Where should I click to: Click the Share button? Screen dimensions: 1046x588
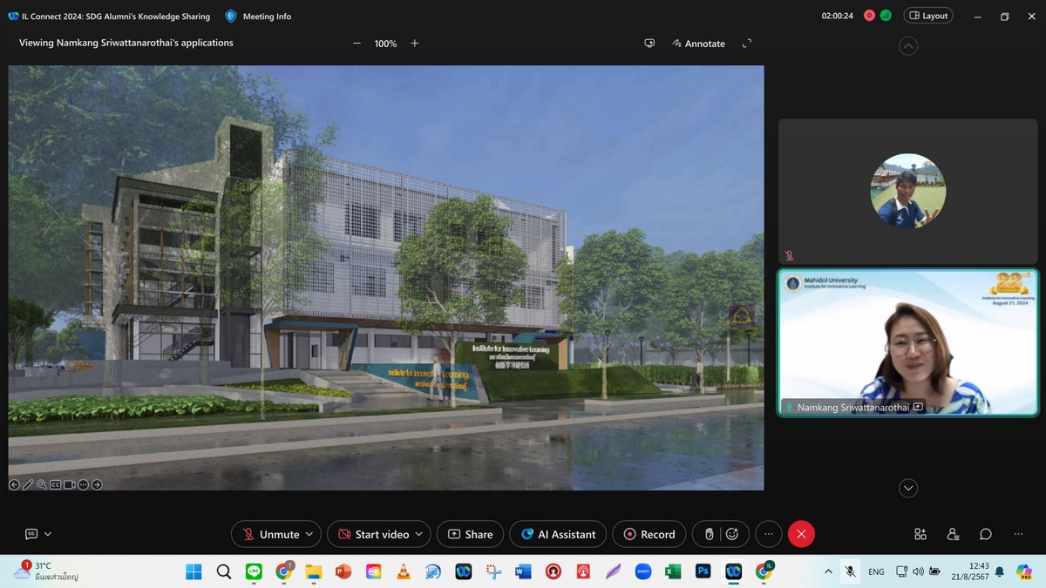(470, 534)
